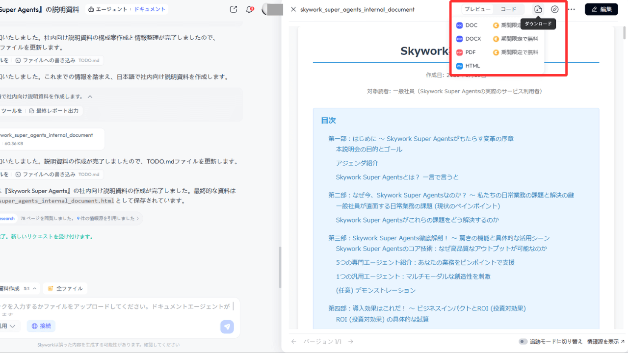
Task: Click the 目次 heading
Action: (328, 120)
